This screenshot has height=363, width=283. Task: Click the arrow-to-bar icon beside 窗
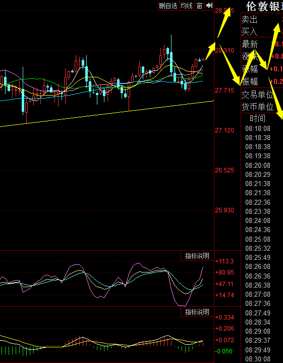coord(209,6)
